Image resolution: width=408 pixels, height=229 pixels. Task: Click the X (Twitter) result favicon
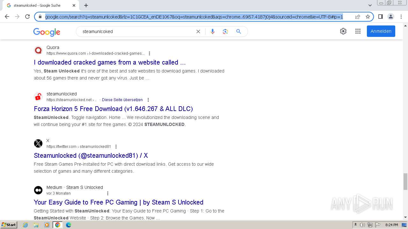(38, 143)
